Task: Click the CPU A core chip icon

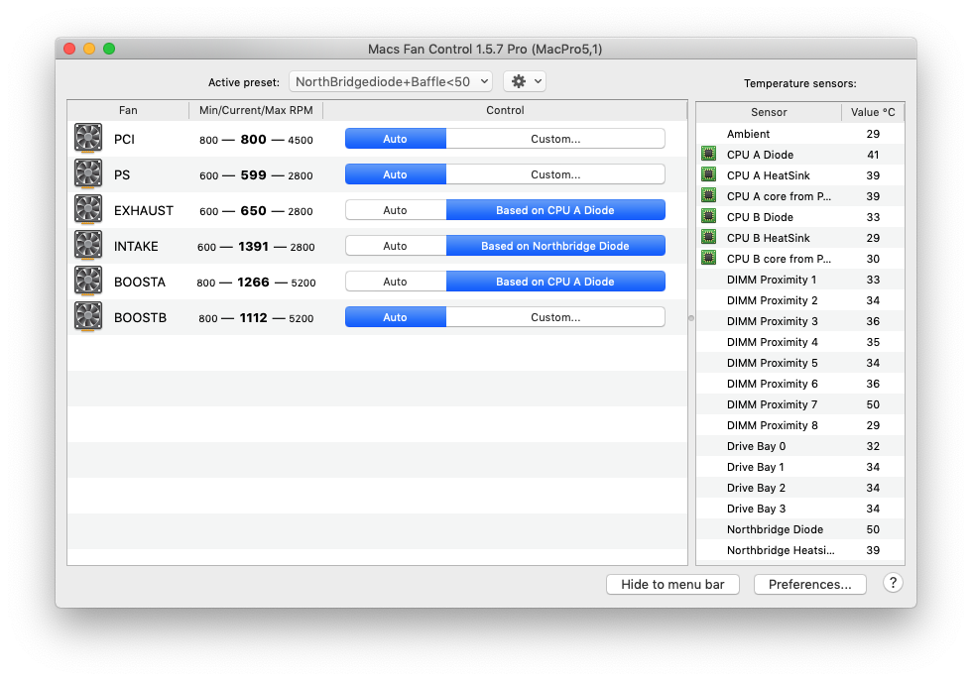Action: (x=708, y=196)
